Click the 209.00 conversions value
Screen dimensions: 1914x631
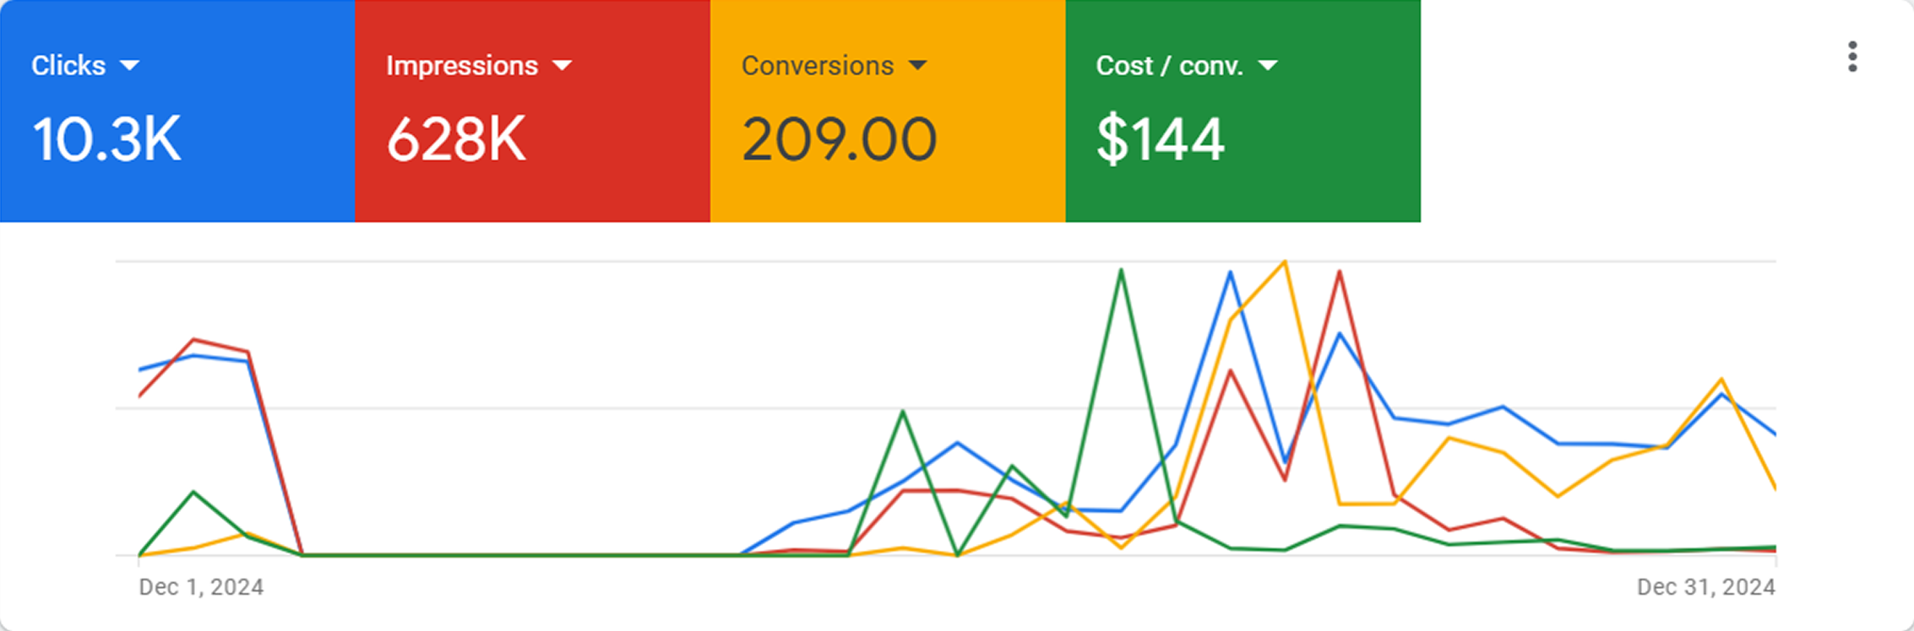tap(839, 139)
